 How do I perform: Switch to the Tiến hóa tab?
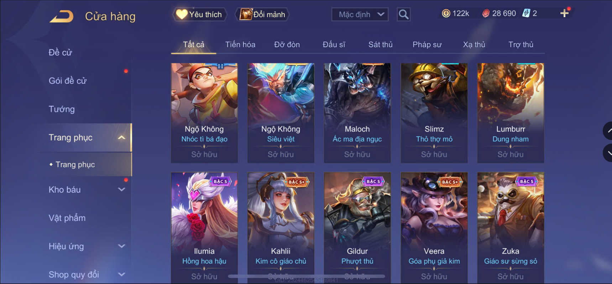240,45
